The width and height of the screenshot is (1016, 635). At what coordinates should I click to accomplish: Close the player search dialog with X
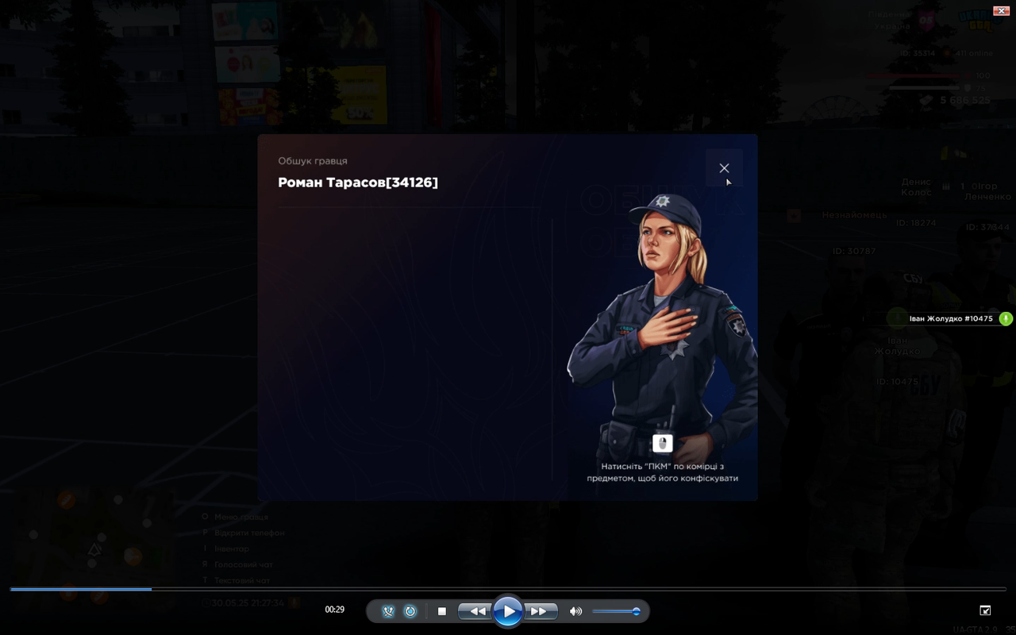pyautogui.click(x=724, y=168)
